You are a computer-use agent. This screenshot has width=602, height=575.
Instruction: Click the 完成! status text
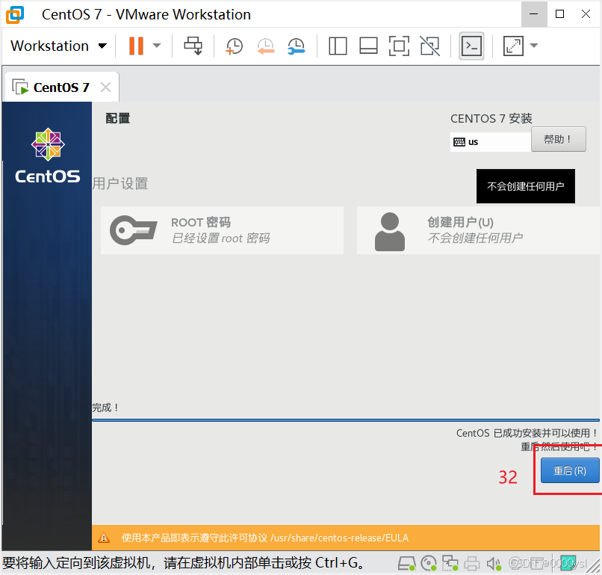(105, 408)
